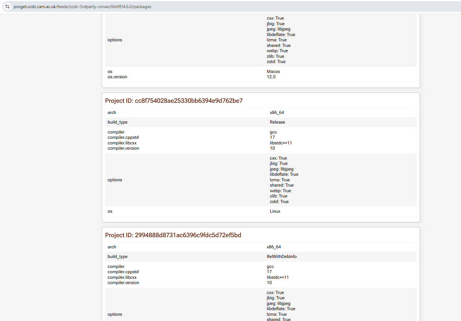Click the os label beside Linux
Screen dimensions: 461x321
click(110, 211)
